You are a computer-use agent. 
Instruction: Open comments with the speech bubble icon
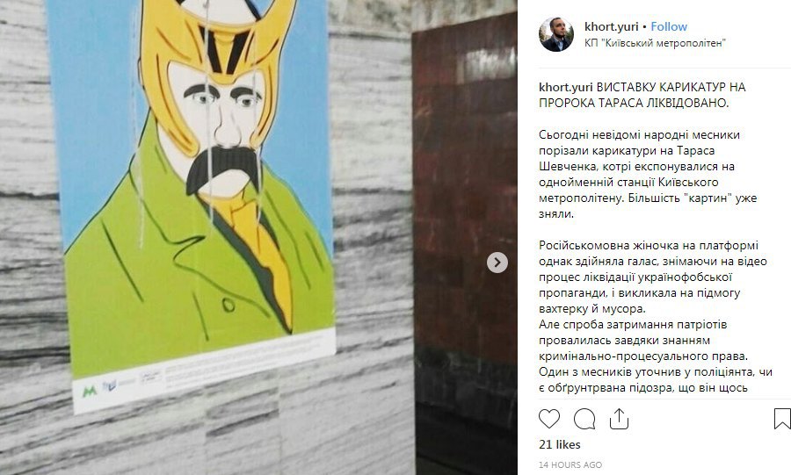[x=584, y=419]
